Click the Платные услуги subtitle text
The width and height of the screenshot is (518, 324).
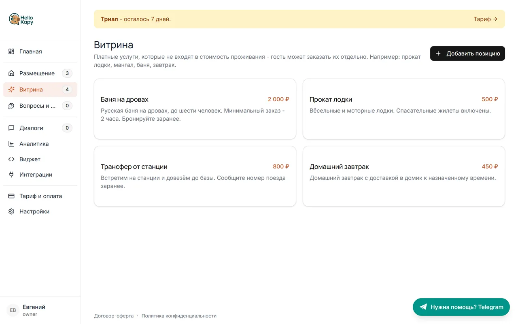click(257, 61)
